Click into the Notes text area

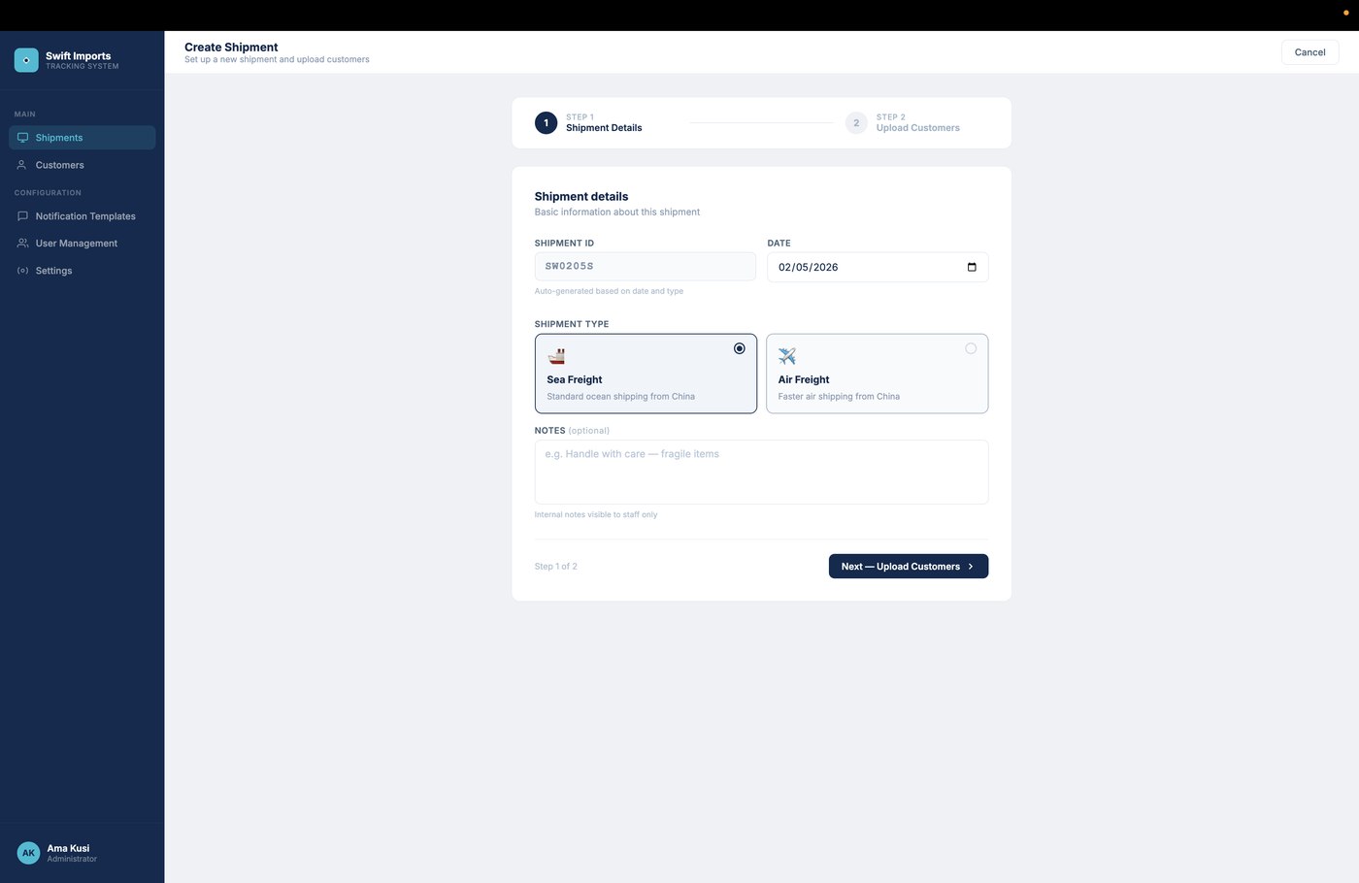point(761,473)
